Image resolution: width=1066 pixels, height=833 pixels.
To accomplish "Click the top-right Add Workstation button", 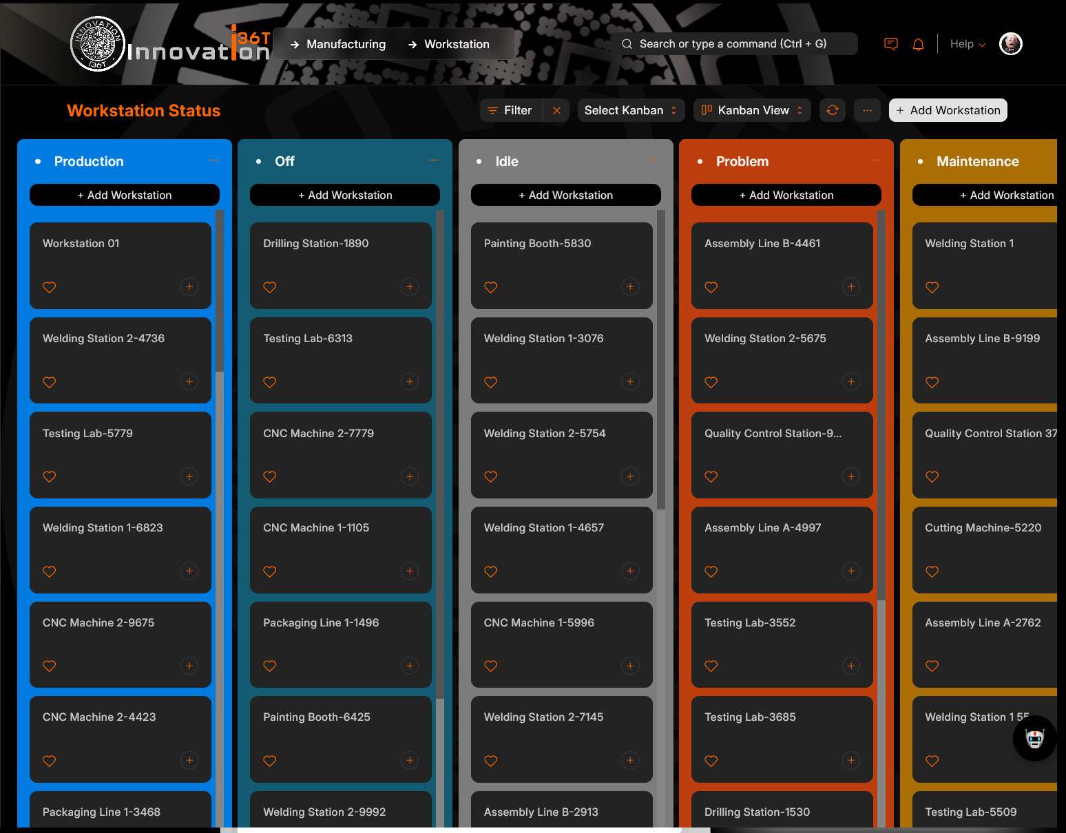I will click(948, 110).
